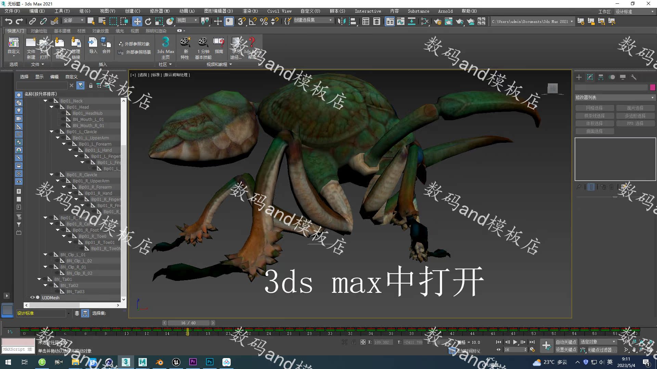
Task: Open the 修改器列表 modifier dropdown
Action: [x=615, y=98]
